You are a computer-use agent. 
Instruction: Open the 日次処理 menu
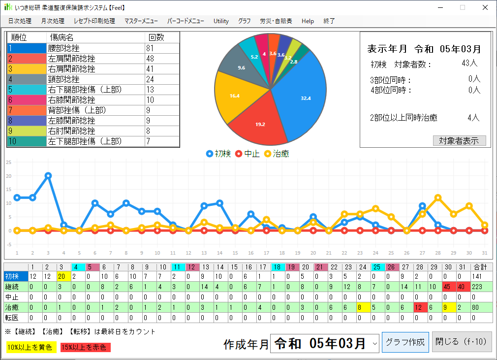pyautogui.click(x=20, y=21)
